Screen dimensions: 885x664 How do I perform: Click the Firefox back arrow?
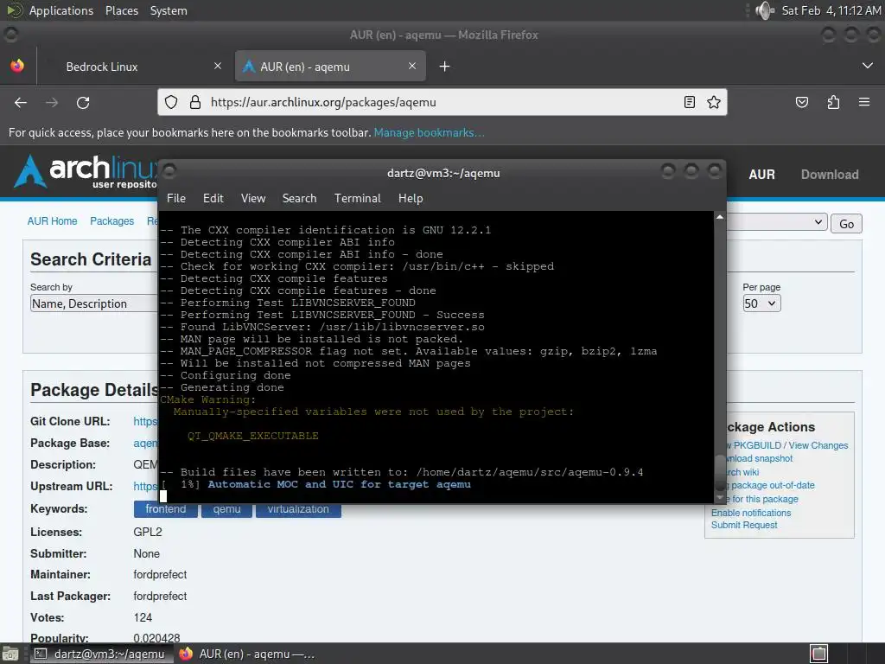point(21,103)
